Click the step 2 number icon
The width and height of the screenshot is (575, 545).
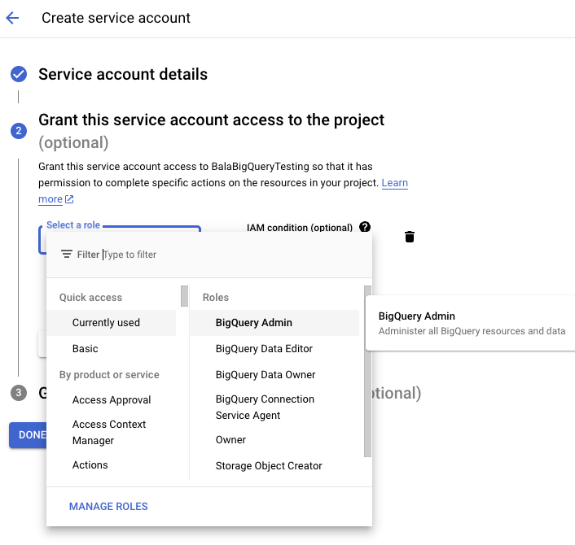19,131
